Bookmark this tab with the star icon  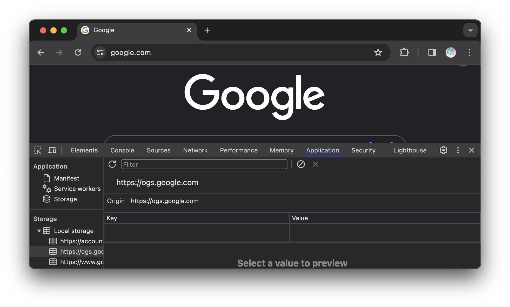point(378,52)
